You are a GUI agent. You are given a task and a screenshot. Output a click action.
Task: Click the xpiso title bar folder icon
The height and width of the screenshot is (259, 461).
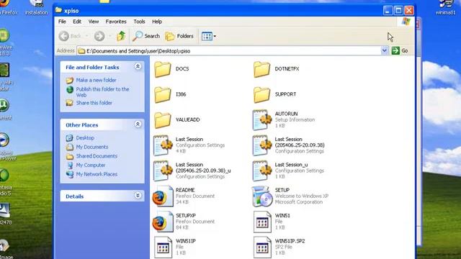click(59, 10)
